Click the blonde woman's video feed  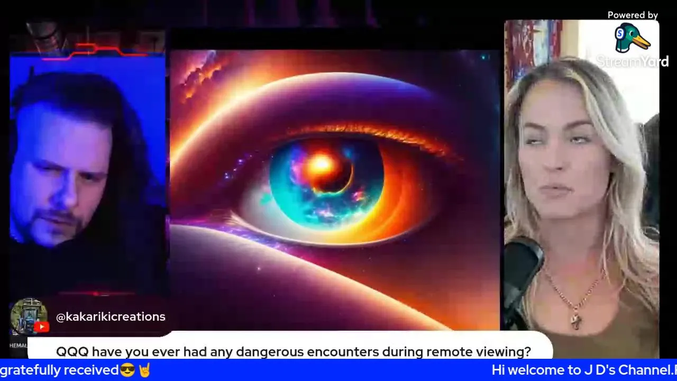click(x=582, y=189)
